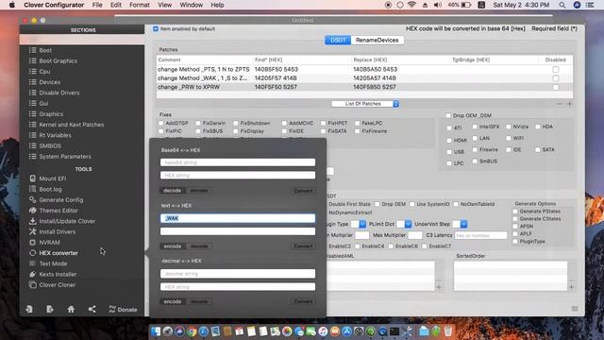The height and width of the screenshot is (340, 604).
Task: Open the Clover Cloner tool
Action: 57,285
